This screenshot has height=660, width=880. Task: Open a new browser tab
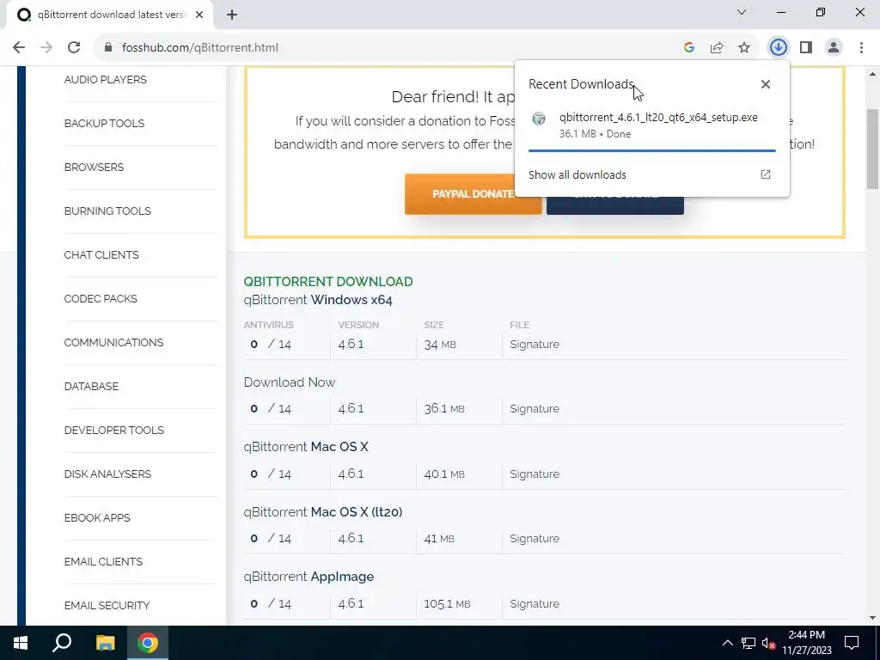tap(232, 15)
